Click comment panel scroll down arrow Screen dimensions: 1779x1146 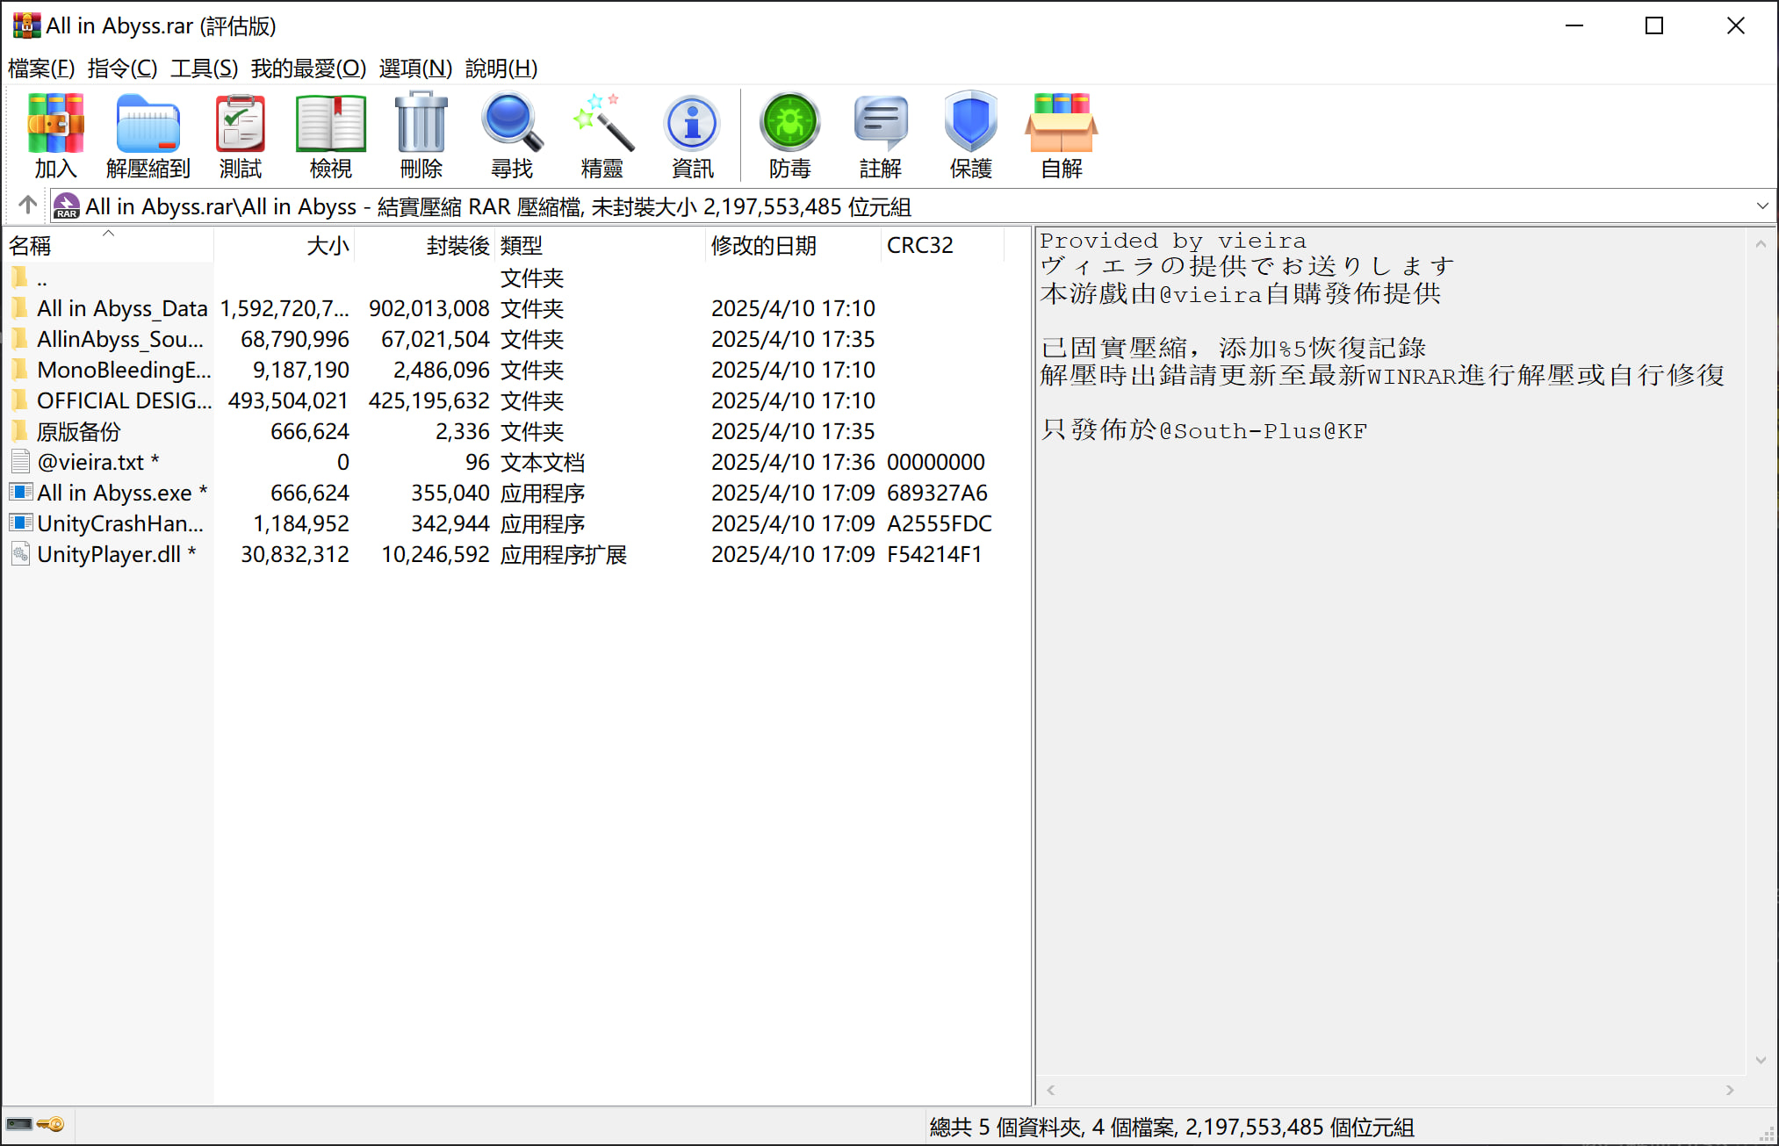[1760, 1061]
